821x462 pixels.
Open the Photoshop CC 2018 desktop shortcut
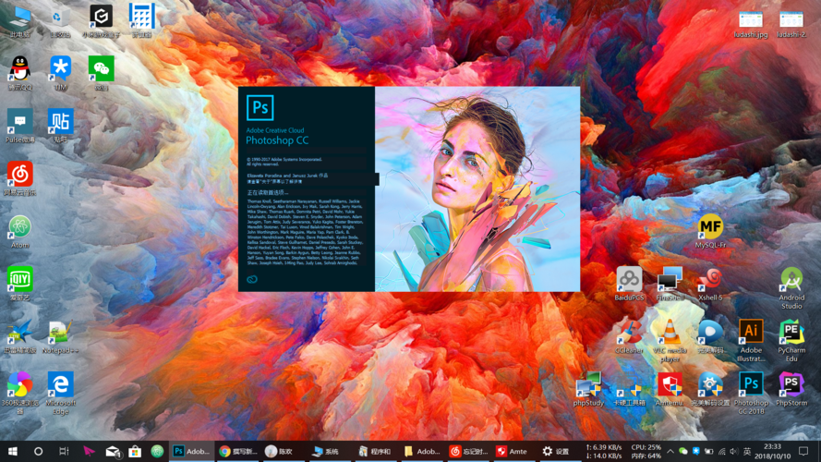[751, 393]
